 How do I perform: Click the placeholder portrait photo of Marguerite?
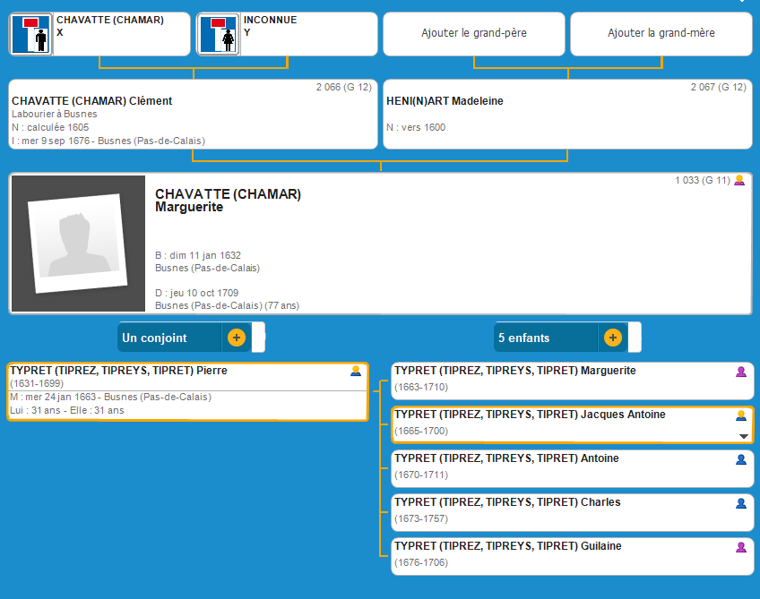78,244
